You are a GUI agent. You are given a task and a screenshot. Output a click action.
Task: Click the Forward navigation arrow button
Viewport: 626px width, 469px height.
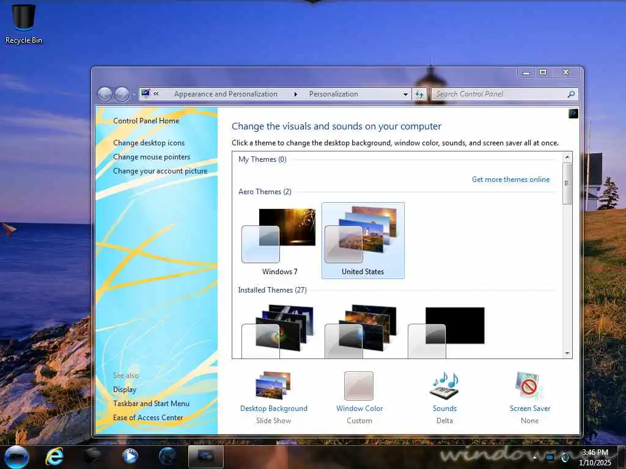[x=122, y=95]
